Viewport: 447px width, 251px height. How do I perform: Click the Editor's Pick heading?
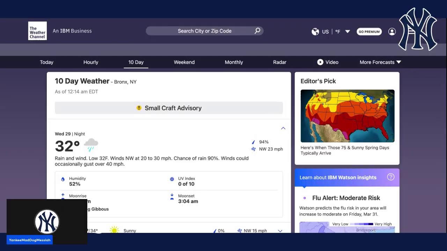point(318,81)
